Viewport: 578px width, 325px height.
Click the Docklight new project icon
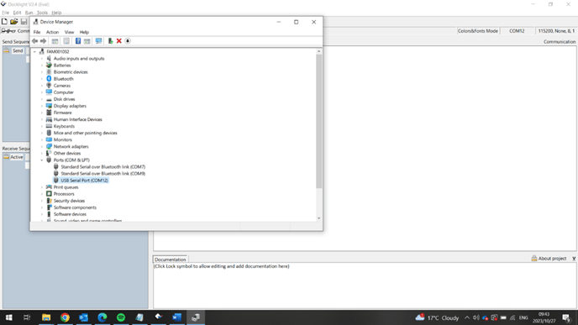[x=4, y=22]
